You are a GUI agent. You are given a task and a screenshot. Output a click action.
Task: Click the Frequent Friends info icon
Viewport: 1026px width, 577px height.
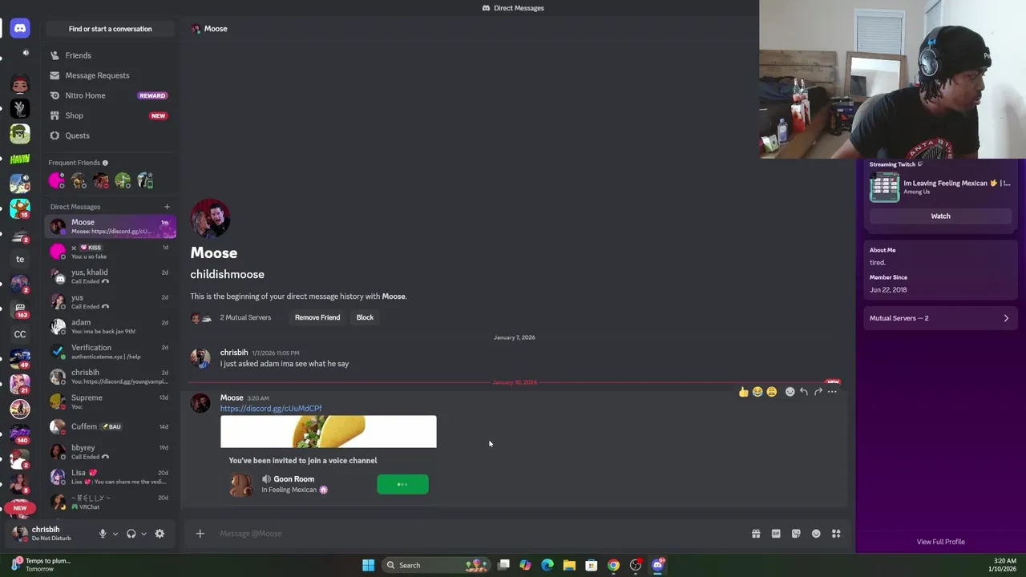tap(105, 163)
